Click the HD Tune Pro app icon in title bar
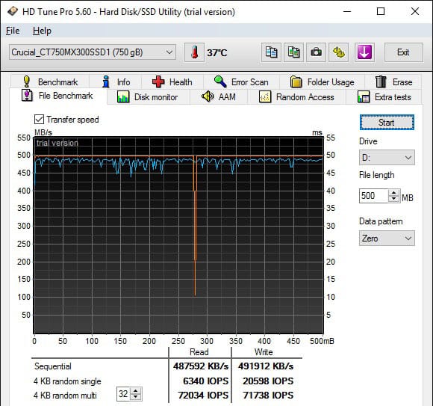 click(x=12, y=12)
